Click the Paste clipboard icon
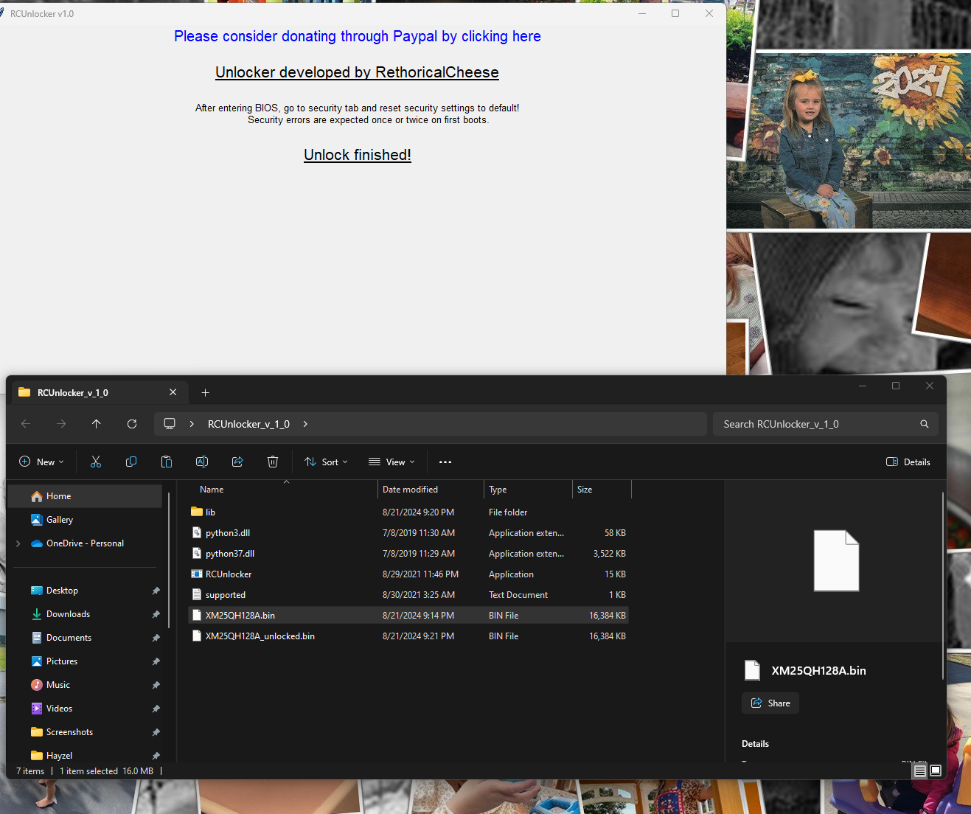Viewport: 971px width, 814px height. pos(167,462)
